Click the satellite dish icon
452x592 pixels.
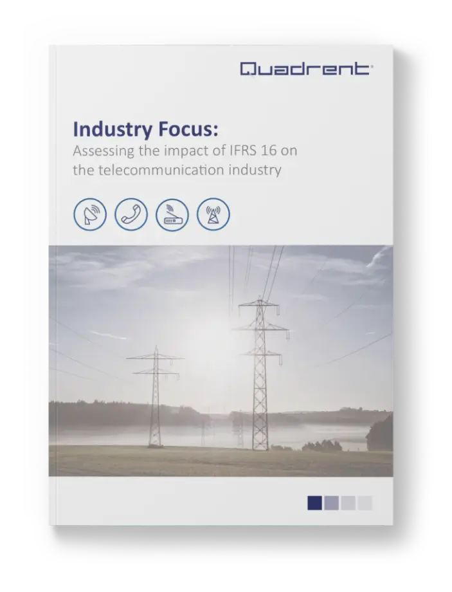pyautogui.click(x=90, y=214)
